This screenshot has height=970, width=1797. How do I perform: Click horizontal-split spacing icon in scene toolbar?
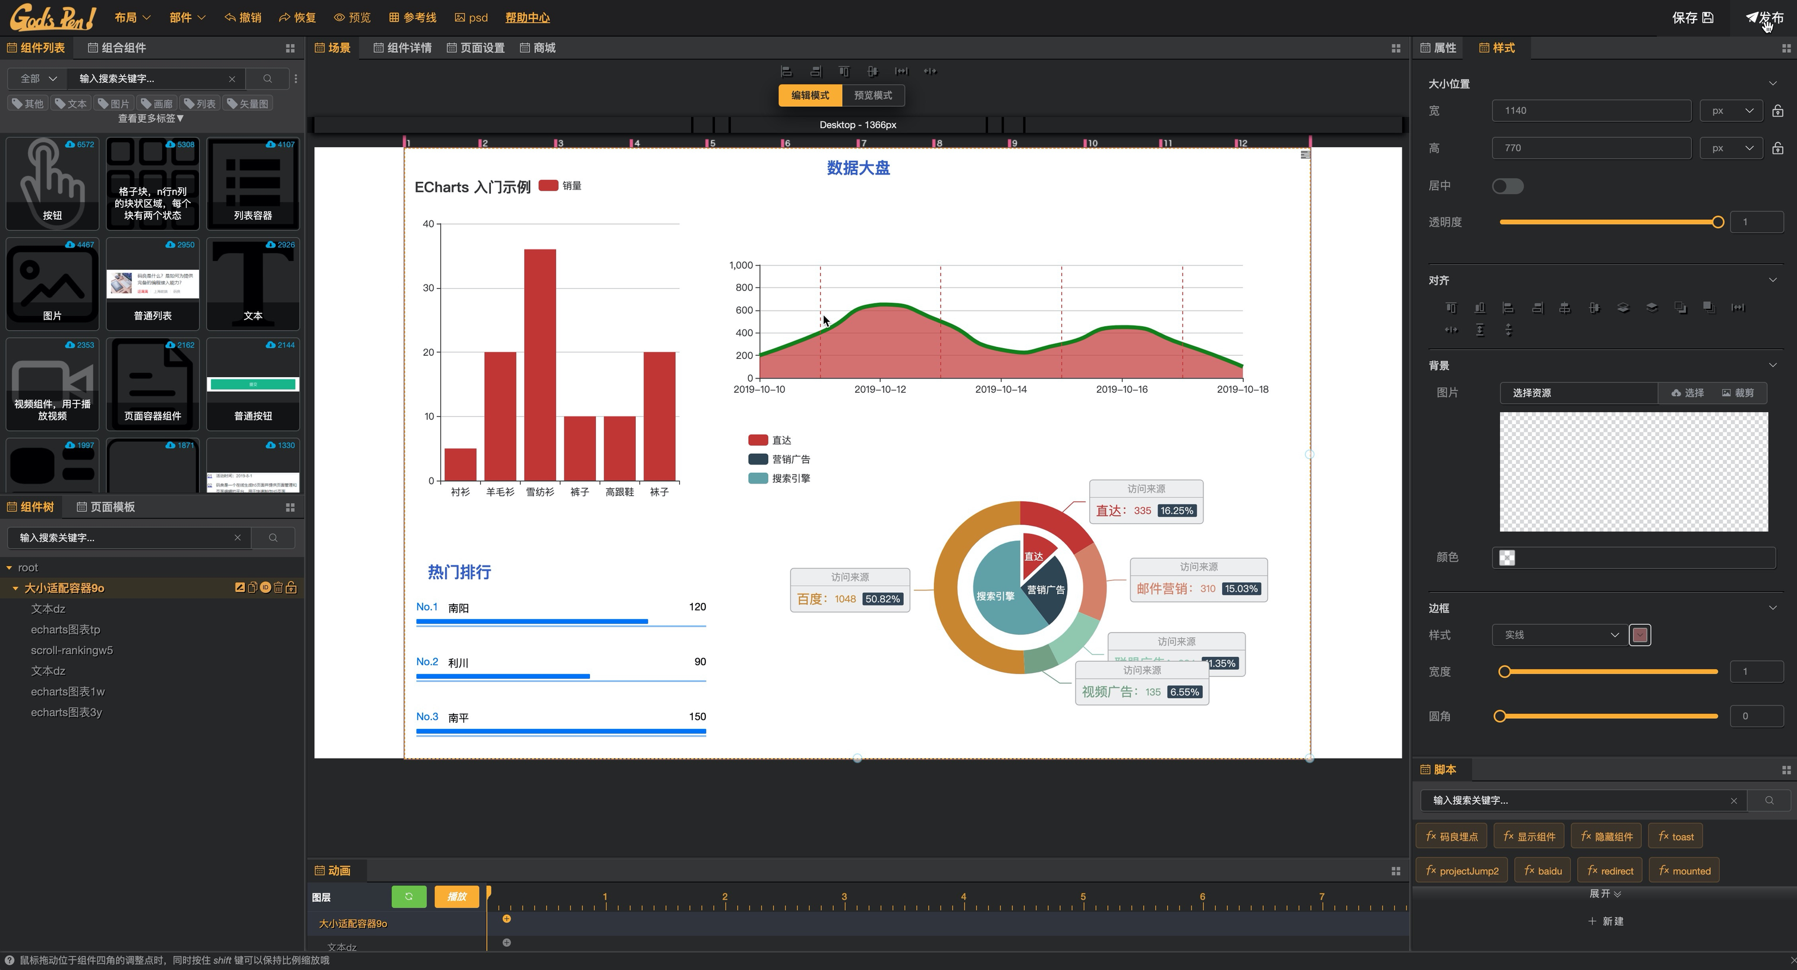[930, 71]
